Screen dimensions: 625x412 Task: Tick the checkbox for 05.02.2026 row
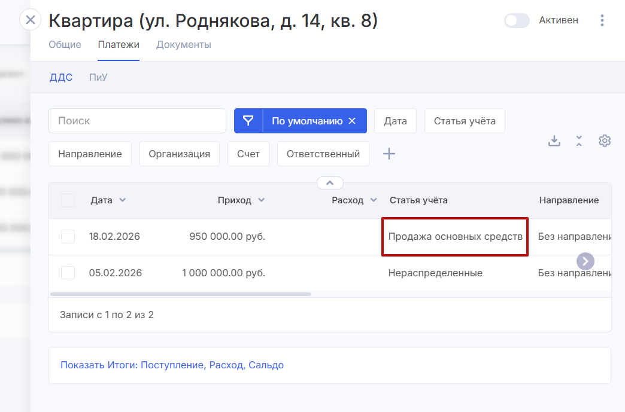coord(68,273)
